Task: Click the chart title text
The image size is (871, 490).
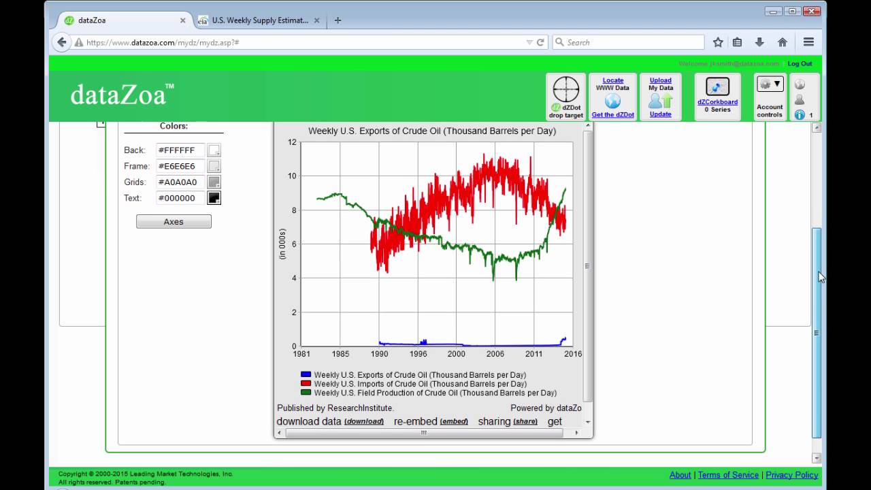Action: 432,131
